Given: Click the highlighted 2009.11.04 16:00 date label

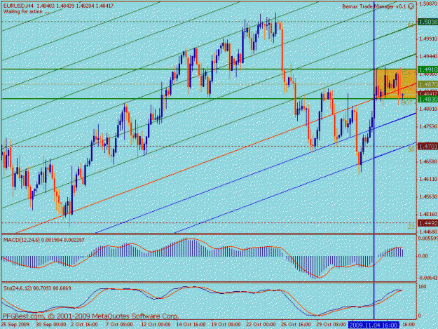Looking at the screenshot, I should [x=374, y=325].
